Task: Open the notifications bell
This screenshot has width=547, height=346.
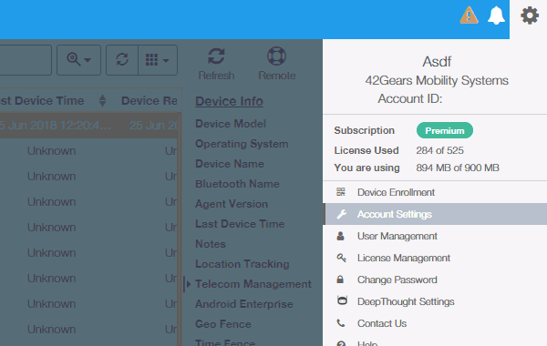Action: [496, 15]
